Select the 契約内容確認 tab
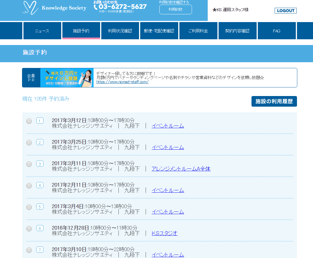The width and height of the screenshot is (313, 258). (237, 31)
